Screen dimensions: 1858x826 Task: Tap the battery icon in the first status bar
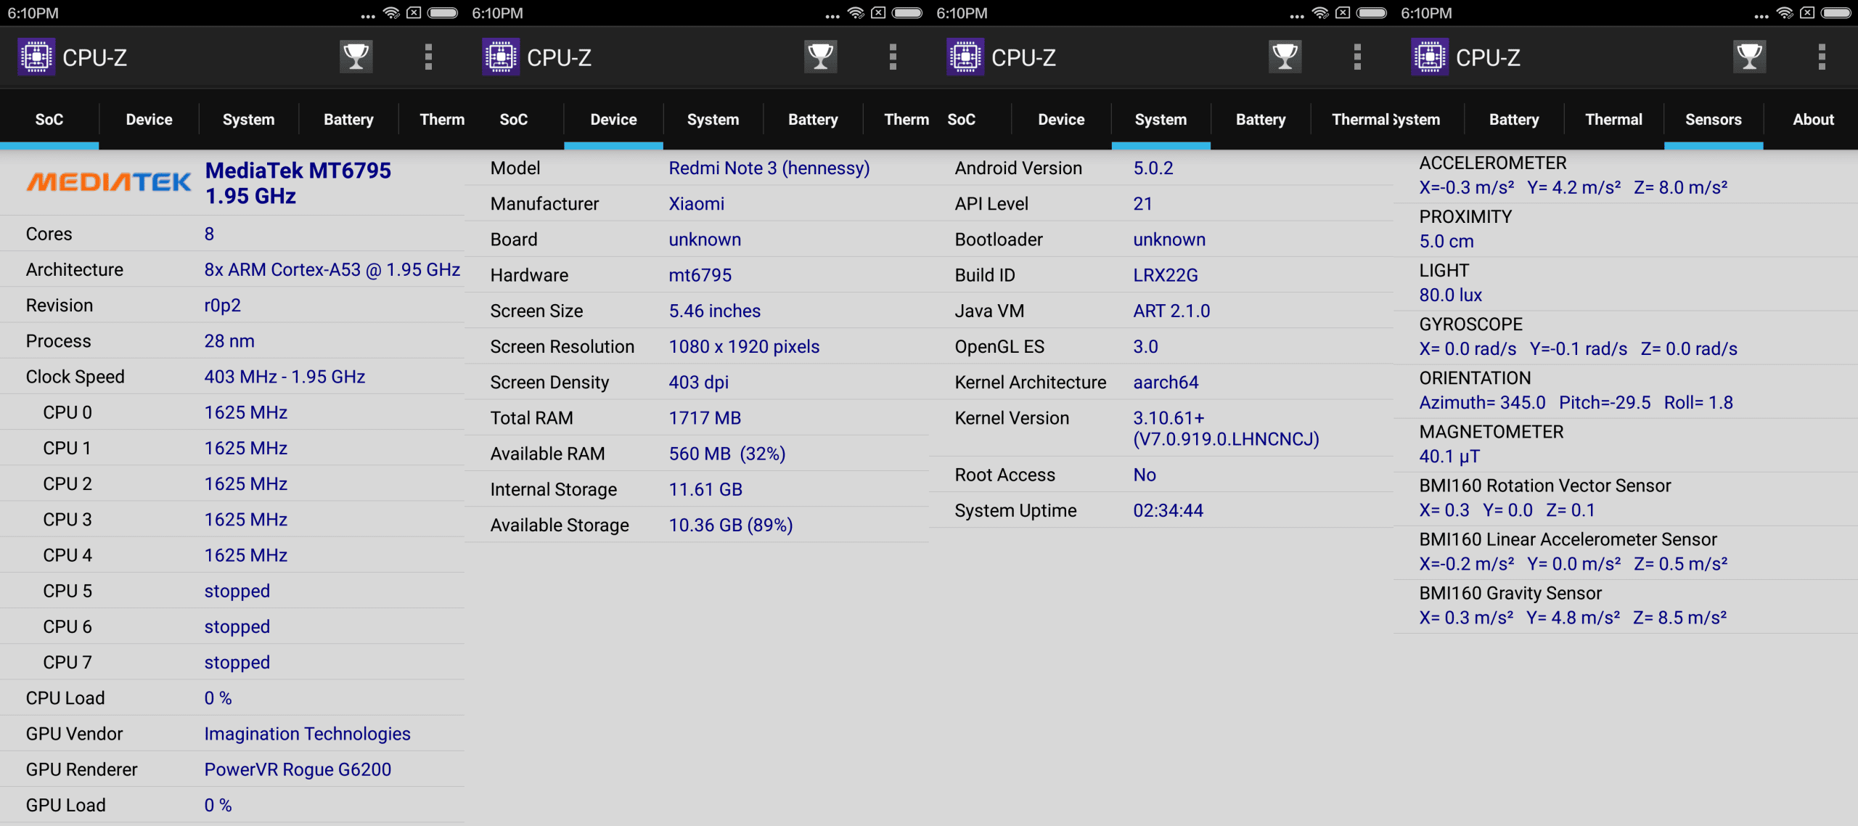pyautogui.click(x=443, y=13)
